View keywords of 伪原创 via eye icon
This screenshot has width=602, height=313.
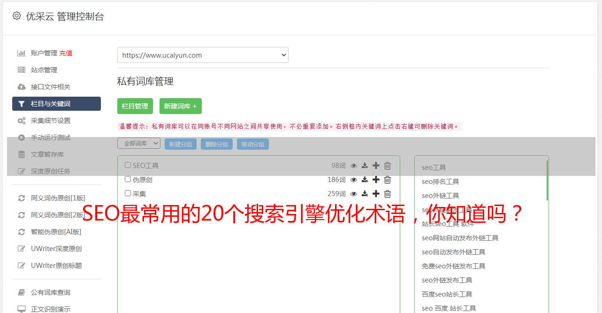354,180
